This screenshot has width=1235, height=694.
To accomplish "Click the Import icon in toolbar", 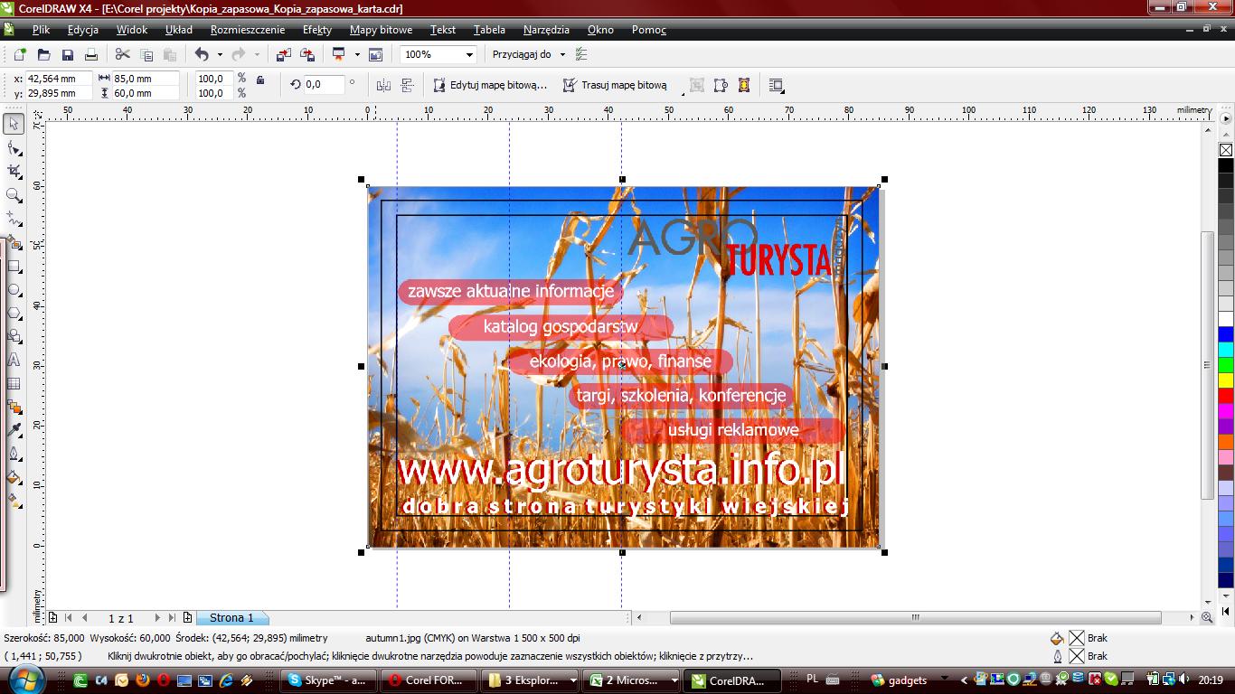I will (284, 54).
